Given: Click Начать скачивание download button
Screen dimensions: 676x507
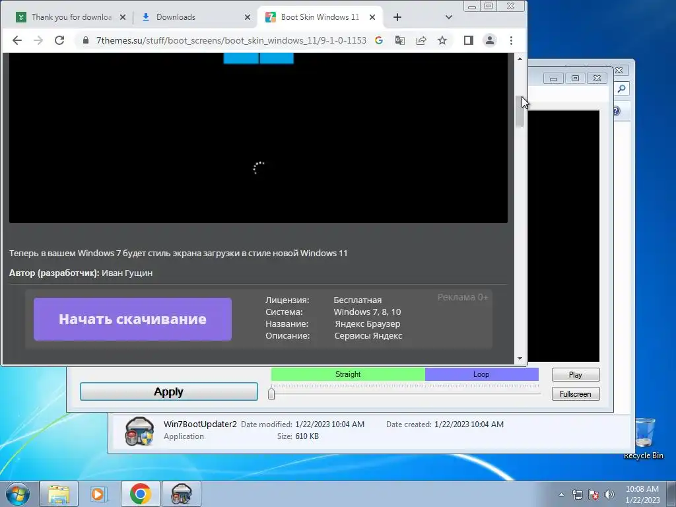Looking at the screenshot, I should pyautogui.click(x=133, y=320).
